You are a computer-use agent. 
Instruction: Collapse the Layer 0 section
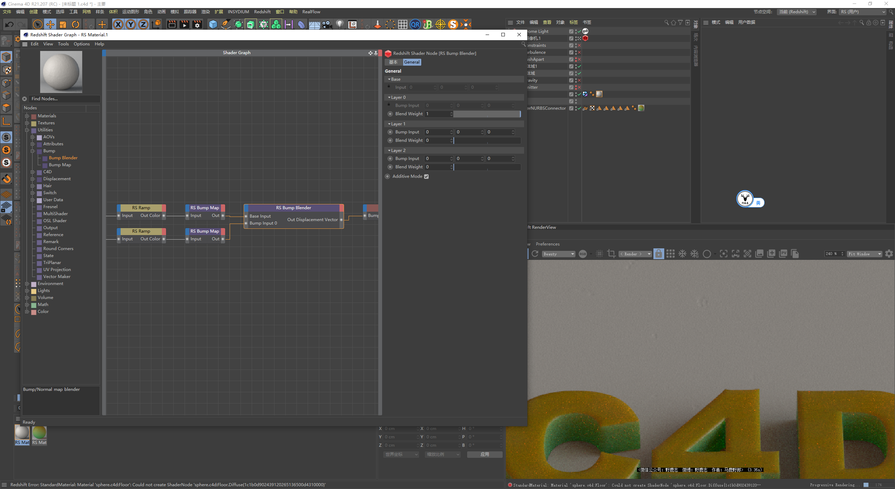(x=389, y=97)
